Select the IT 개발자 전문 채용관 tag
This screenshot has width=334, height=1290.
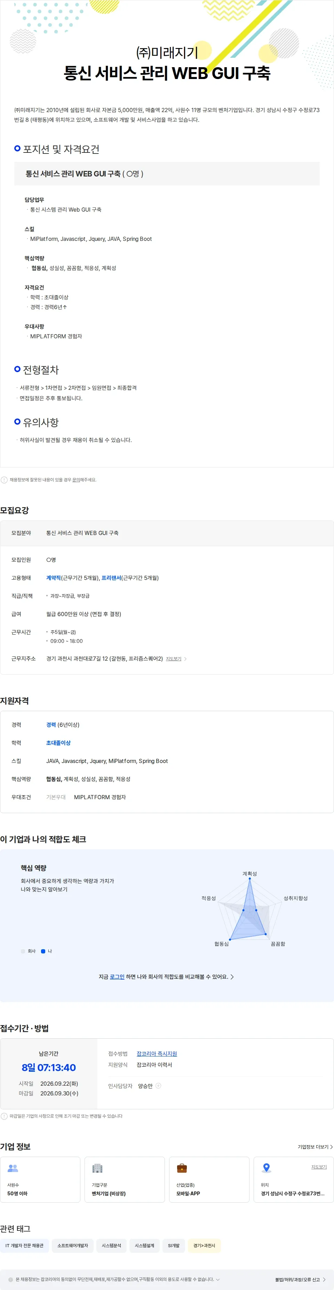25,1245
